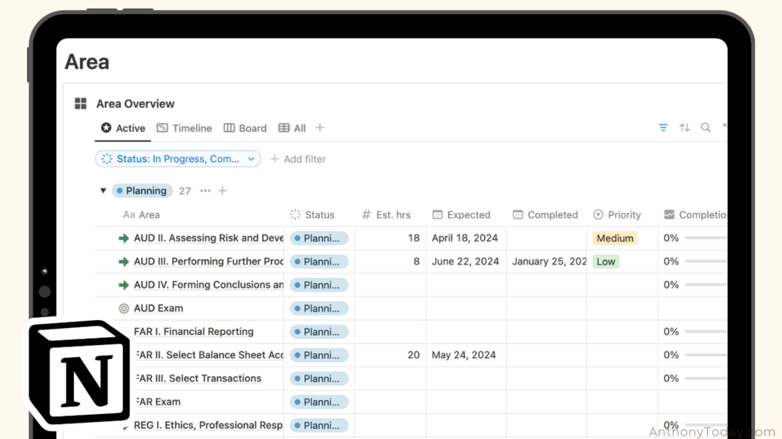Open Status dropdown for FAR Exam row
Viewport: 782px width, 439px height.
(319, 402)
